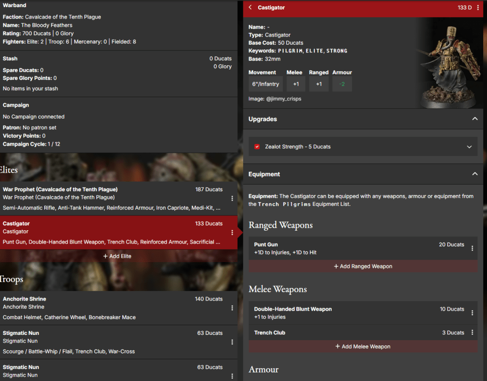The width and height of the screenshot is (487, 381).
Task: Open Castigator list row options menu
Action: point(232,233)
